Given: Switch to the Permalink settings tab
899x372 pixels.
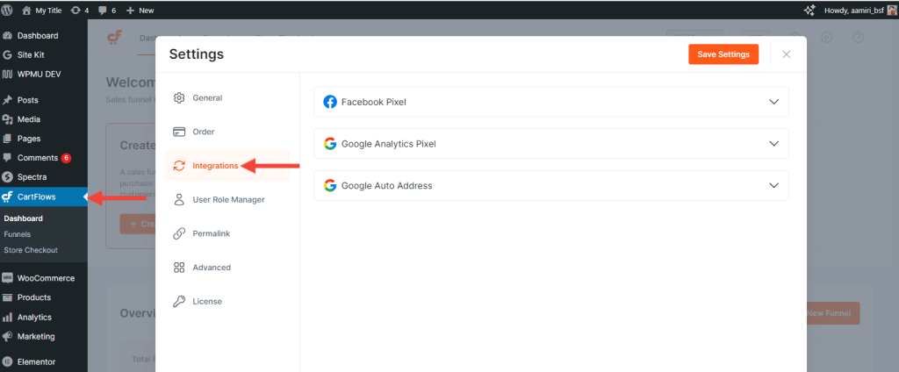Looking at the screenshot, I should (212, 234).
